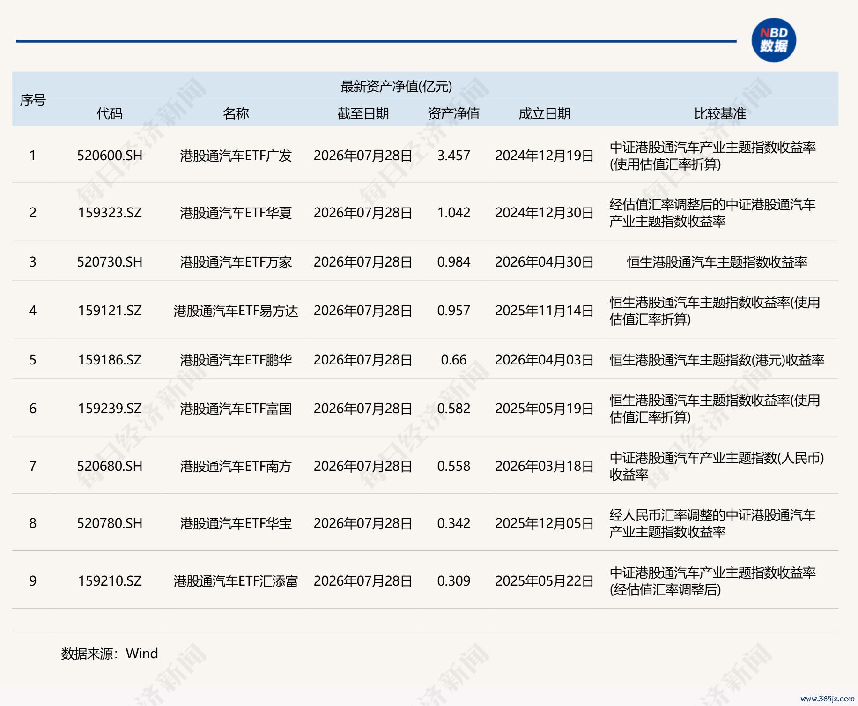Image resolution: width=858 pixels, height=706 pixels.
Task: Click benchmark text in the 159323.SZ row
Action: [712, 213]
